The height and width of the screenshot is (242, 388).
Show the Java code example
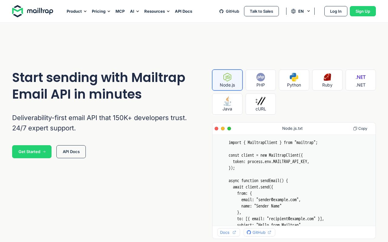click(227, 104)
